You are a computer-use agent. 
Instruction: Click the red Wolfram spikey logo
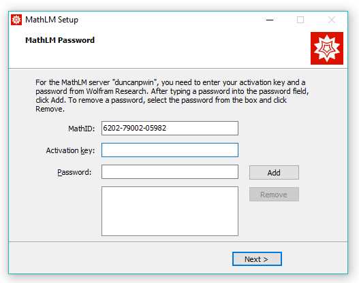(327, 48)
